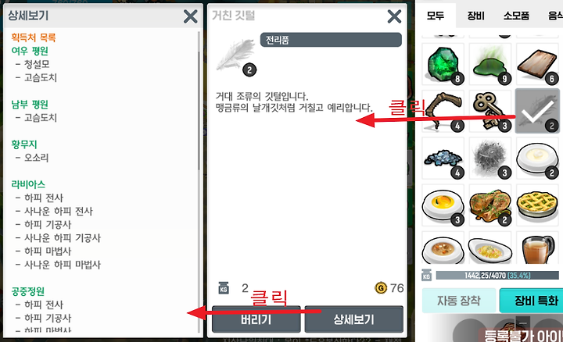The height and width of the screenshot is (342, 563).
Task: Switch to the 장비 tab
Action: coord(475,16)
